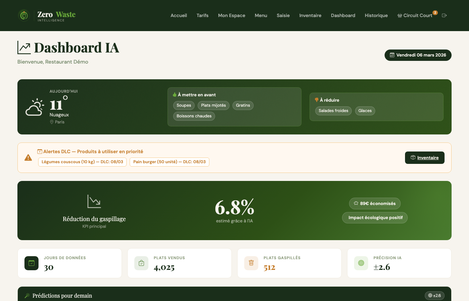Viewport: 469px width, 301px height.
Task: Select the Légumes couscous DLC alert chip
Action: point(82,162)
